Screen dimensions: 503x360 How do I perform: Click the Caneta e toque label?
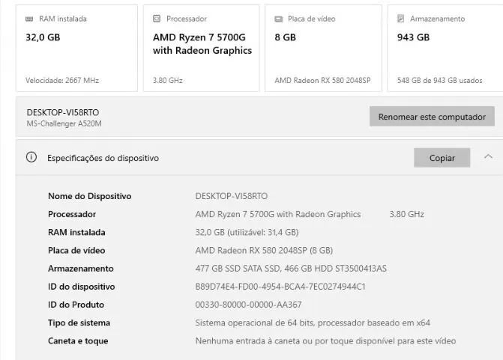pos(78,341)
